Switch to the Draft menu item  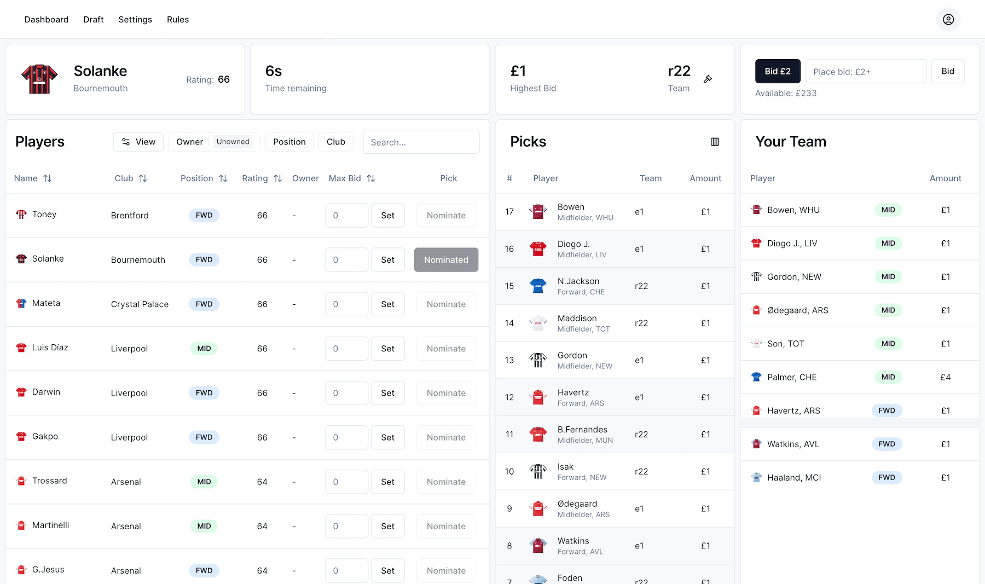click(x=93, y=19)
